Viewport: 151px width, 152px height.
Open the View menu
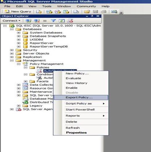(x=32, y=6)
